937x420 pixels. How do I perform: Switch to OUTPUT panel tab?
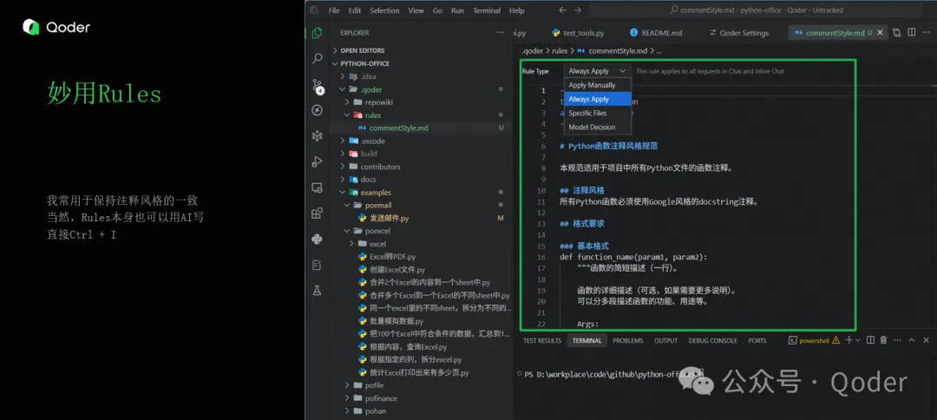665,340
